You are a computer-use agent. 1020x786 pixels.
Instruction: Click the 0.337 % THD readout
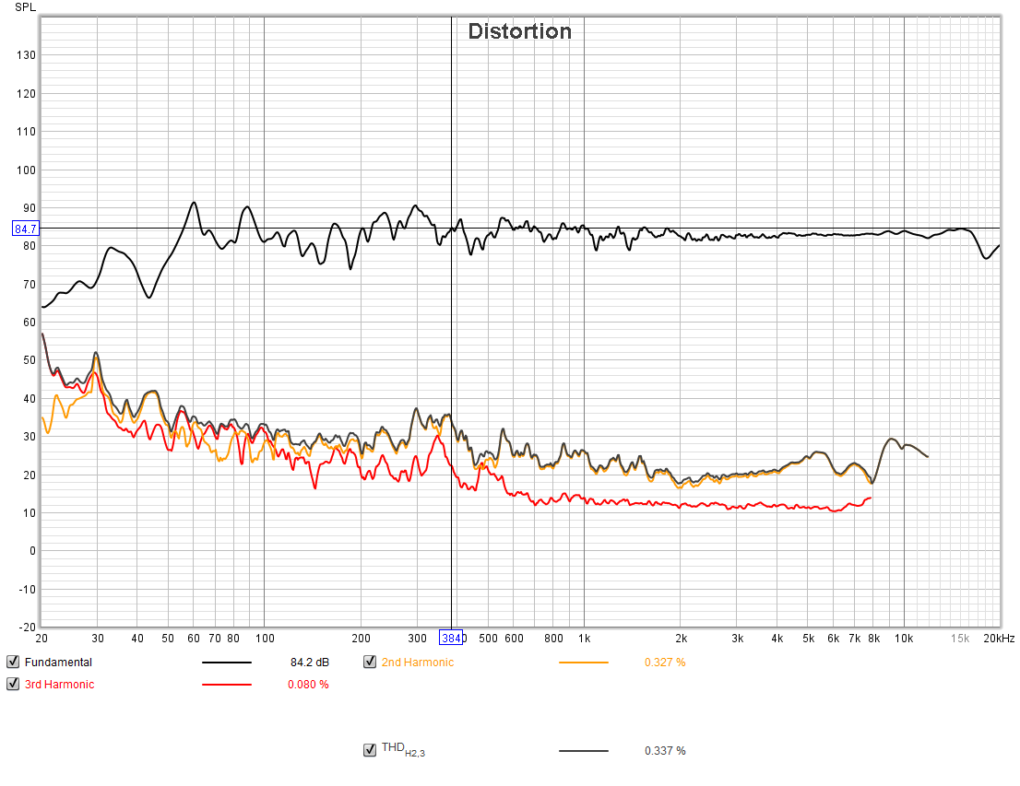coord(665,751)
